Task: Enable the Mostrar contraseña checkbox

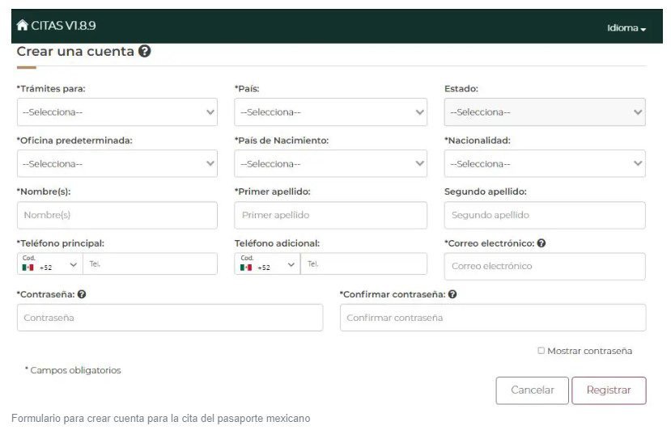Action: (x=541, y=351)
